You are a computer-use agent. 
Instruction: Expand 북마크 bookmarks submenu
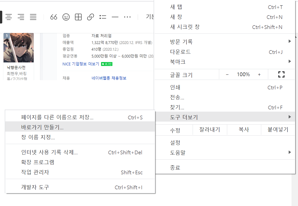tap(225, 62)
